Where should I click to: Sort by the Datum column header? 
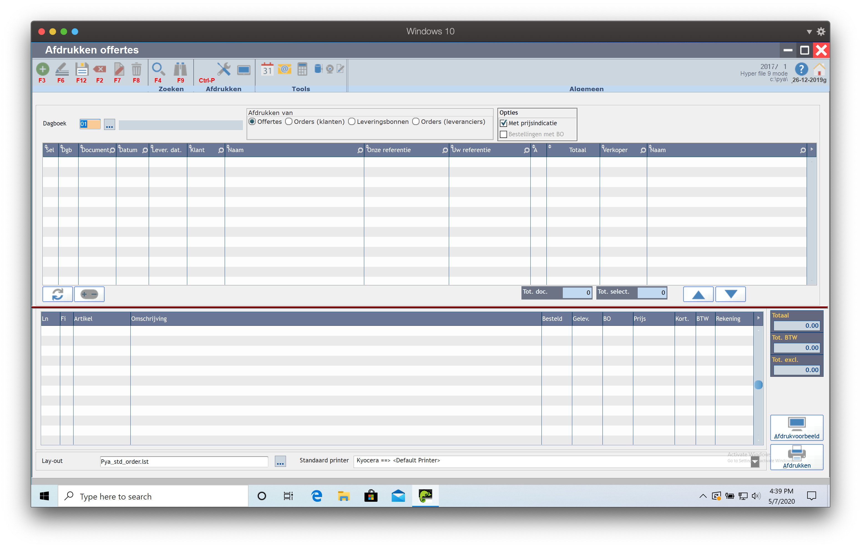[128, 150]
